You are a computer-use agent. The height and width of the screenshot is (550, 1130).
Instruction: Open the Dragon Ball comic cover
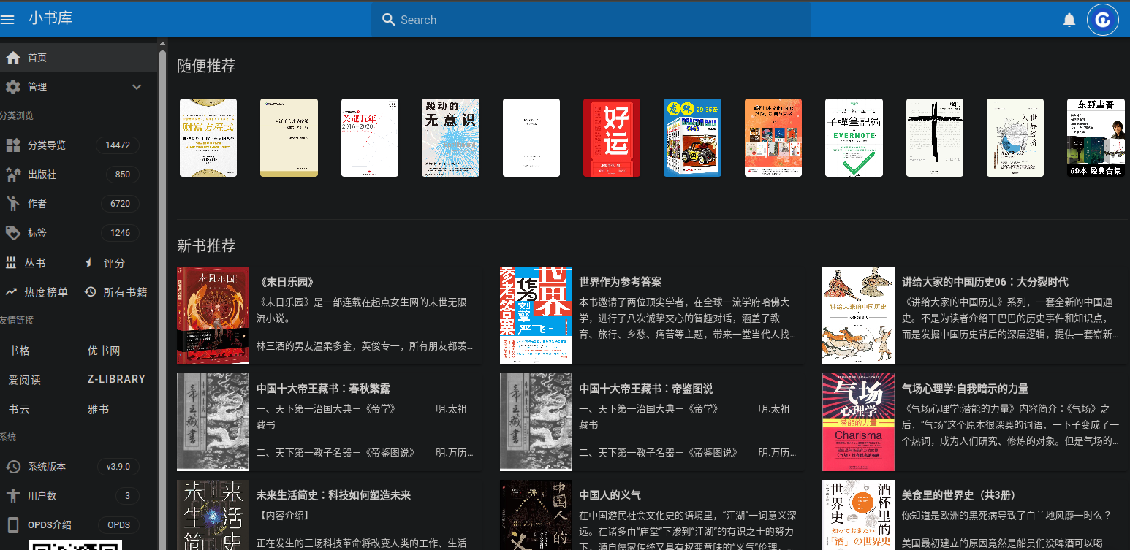[x=692, y=138]
